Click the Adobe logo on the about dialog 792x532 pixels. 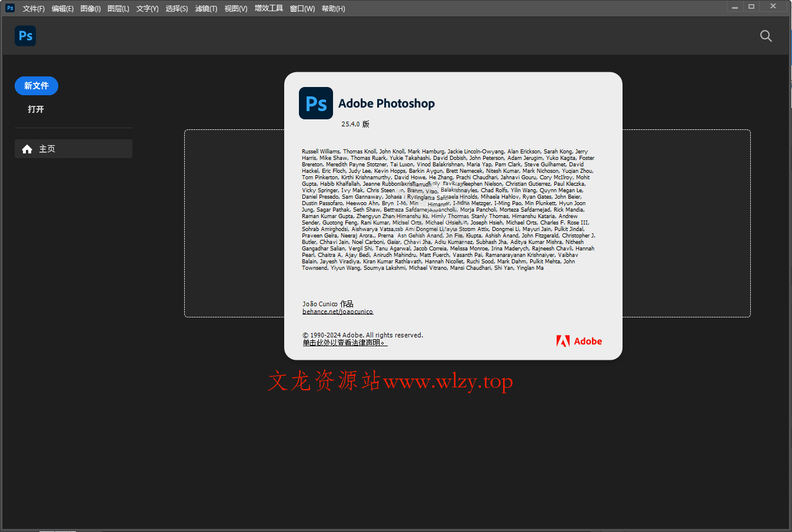[x=579, y=341]
